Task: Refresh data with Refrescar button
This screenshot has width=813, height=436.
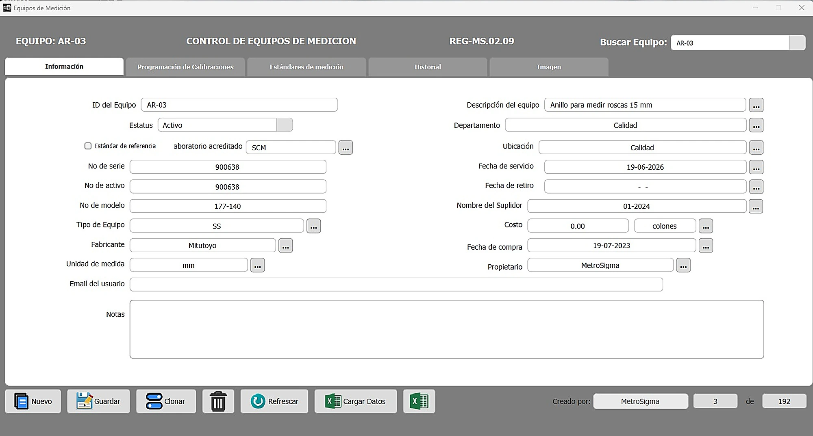Action: click(x=274, y=401)
